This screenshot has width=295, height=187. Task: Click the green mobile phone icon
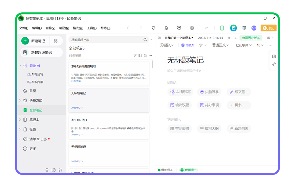222,28
